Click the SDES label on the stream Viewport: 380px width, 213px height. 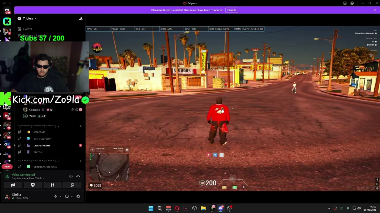pyautogui.click(x=96, y=186)
